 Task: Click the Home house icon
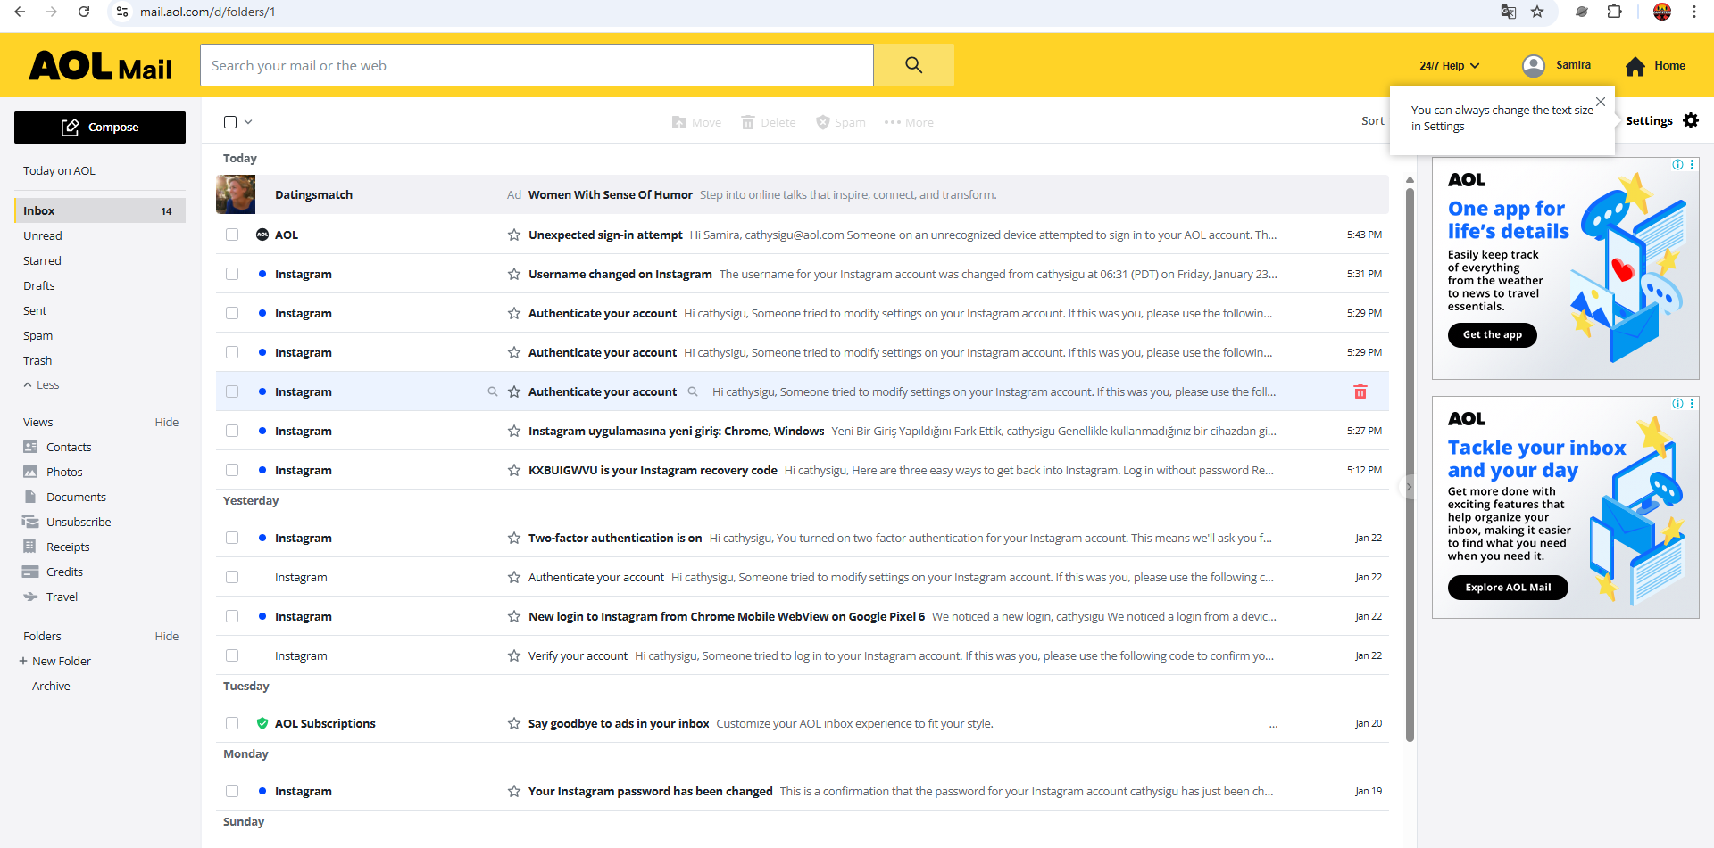click(1635, 66)
